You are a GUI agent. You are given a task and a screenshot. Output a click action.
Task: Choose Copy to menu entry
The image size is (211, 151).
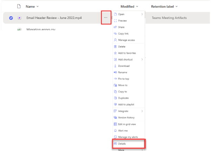click(x=128, y=92)
